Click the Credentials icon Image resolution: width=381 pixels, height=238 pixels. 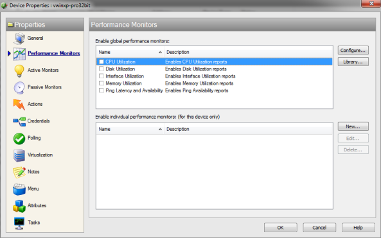(x=19, y=121)
